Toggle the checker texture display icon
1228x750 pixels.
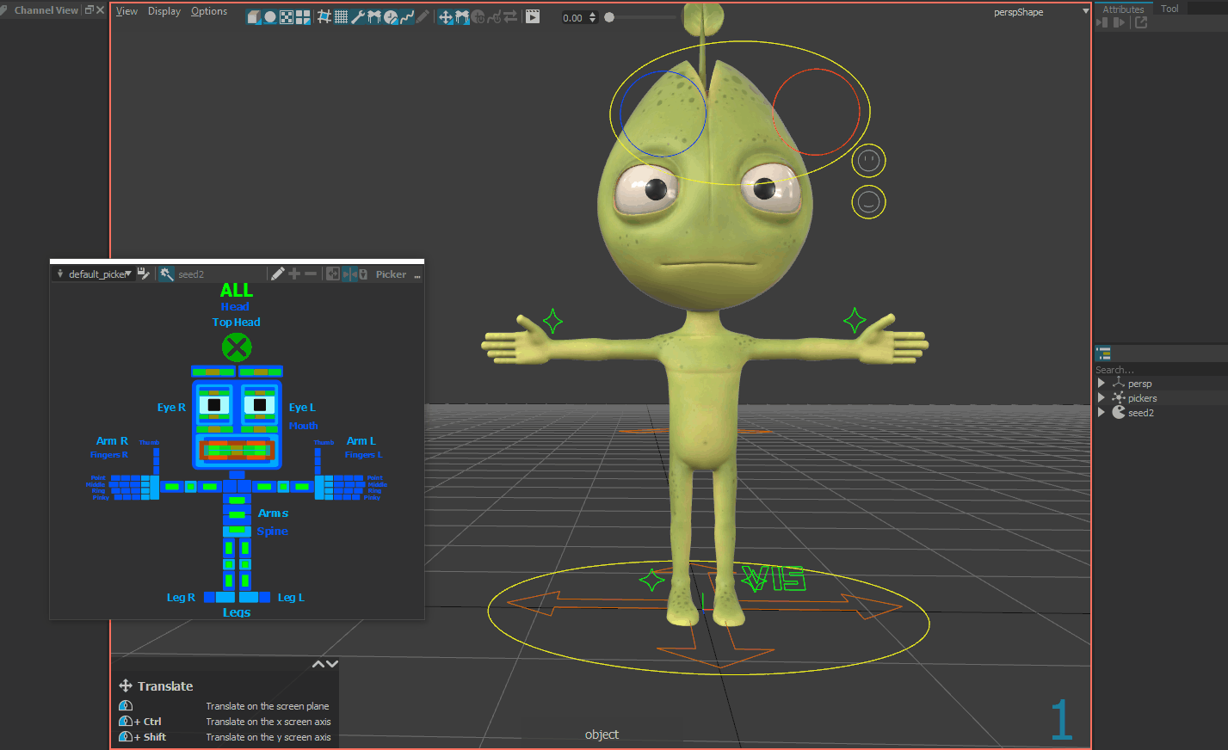point(286,16)
